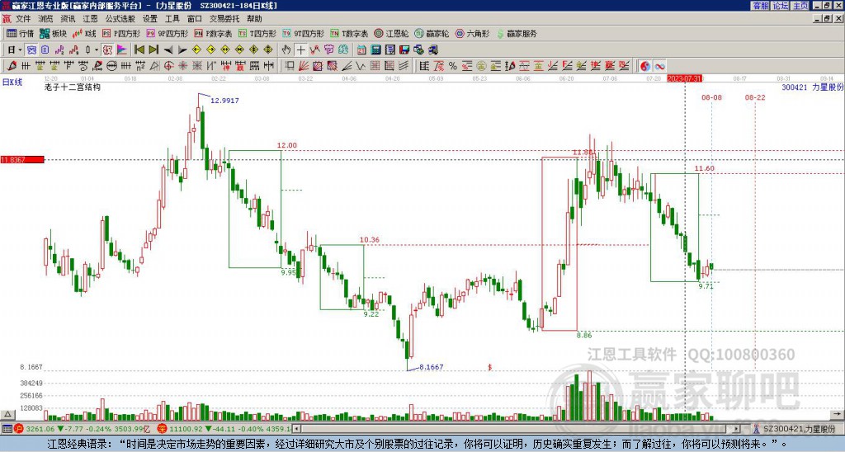
Task: Open the T数字表 tool
Action: [x=349, y=33]
